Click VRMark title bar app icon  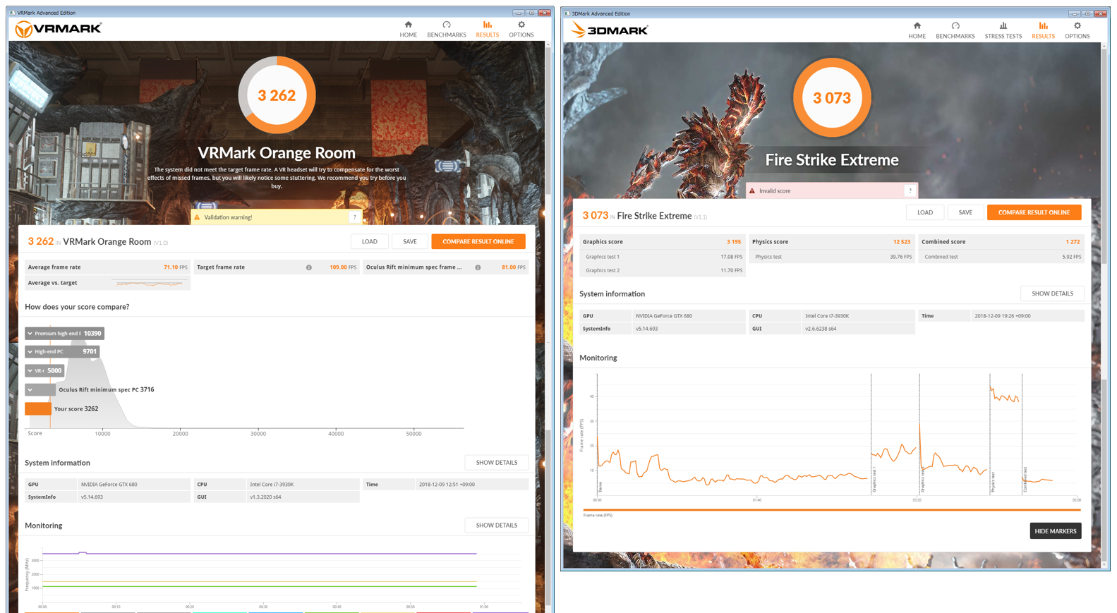pyautogui.click(x=12, y=13)
